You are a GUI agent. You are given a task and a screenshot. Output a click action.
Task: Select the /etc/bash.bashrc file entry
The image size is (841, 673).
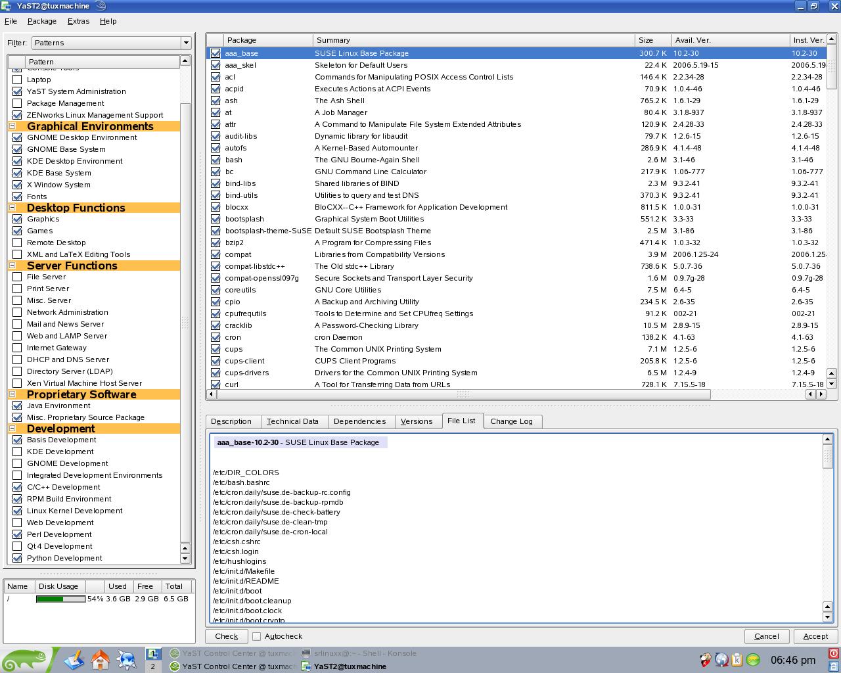click(x=241, y=482)
